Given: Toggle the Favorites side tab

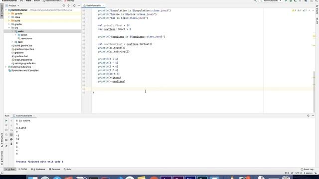Looking at the screenshot, I should (2, 158).
